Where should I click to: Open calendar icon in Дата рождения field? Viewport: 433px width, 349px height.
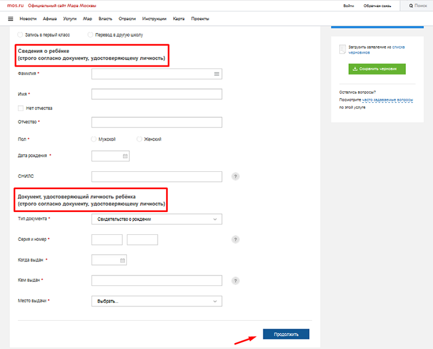click(125, 156)
